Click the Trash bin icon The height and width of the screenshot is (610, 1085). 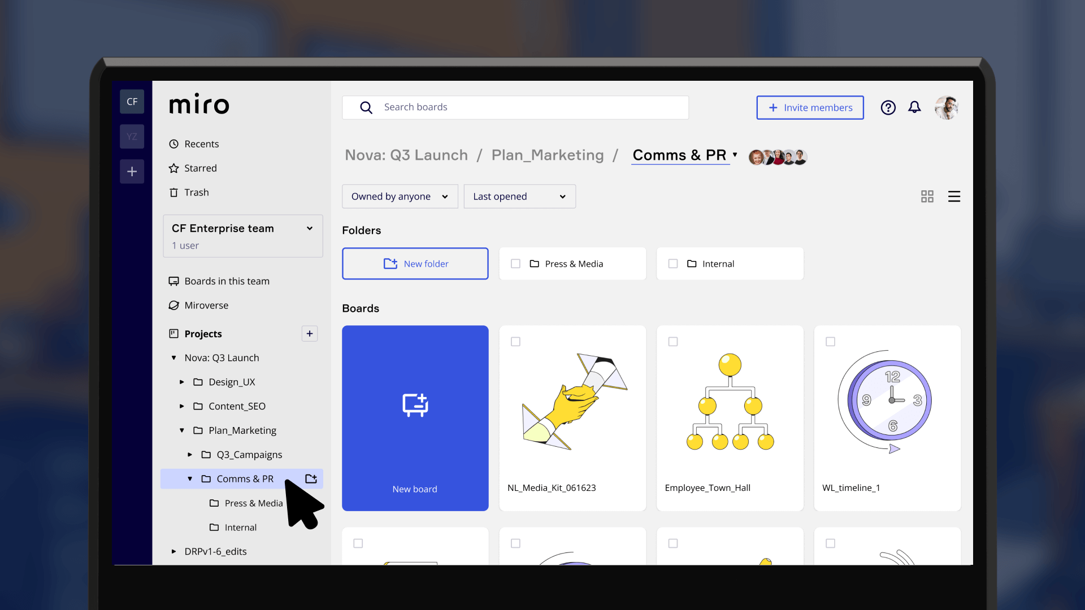point(174,193)
